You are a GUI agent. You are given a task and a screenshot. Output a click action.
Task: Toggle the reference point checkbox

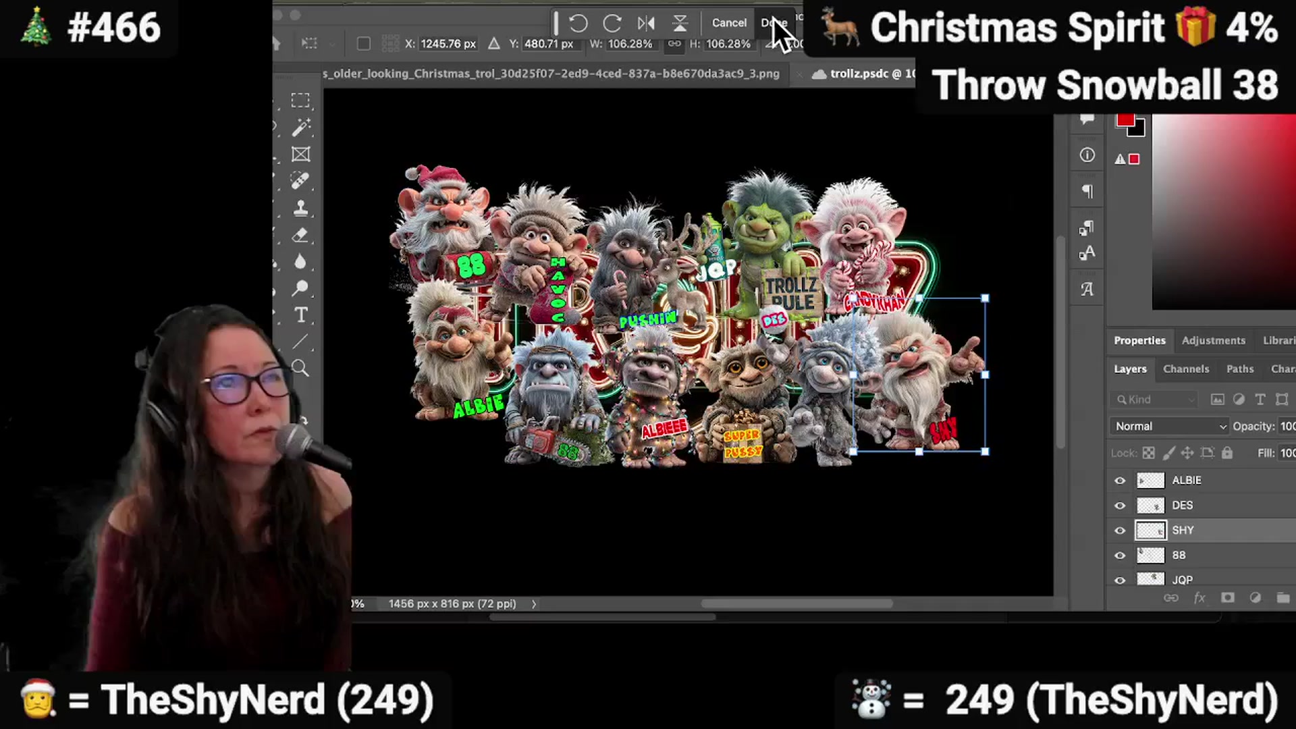(x=363, y=44)
